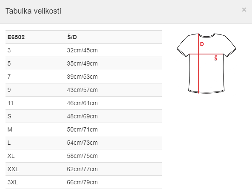Click the red Š width label
The image size is (252, 189).
(216, 58)
